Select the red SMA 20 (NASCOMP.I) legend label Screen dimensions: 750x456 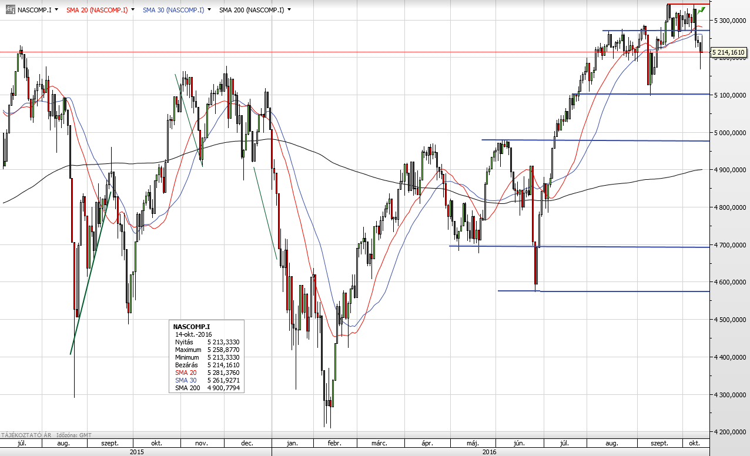97,10
